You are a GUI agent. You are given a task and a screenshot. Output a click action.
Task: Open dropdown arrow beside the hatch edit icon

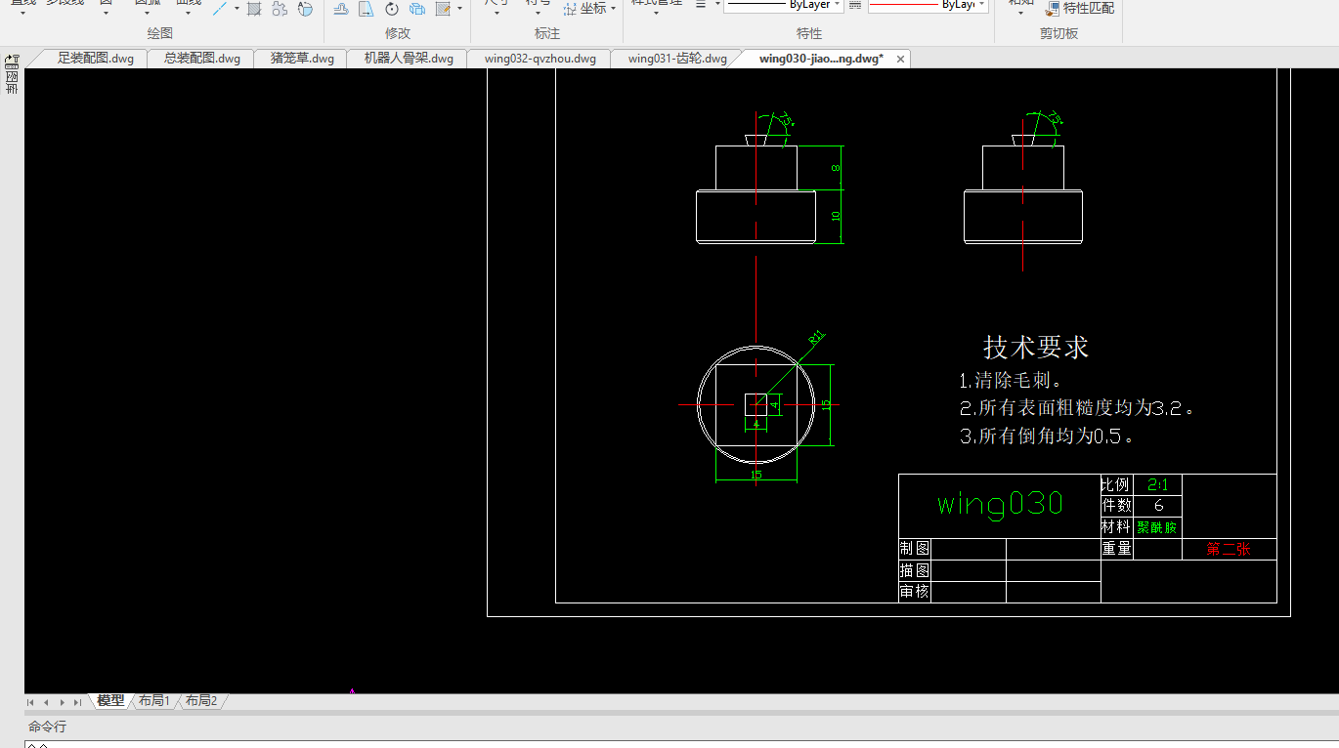[459, 8]
